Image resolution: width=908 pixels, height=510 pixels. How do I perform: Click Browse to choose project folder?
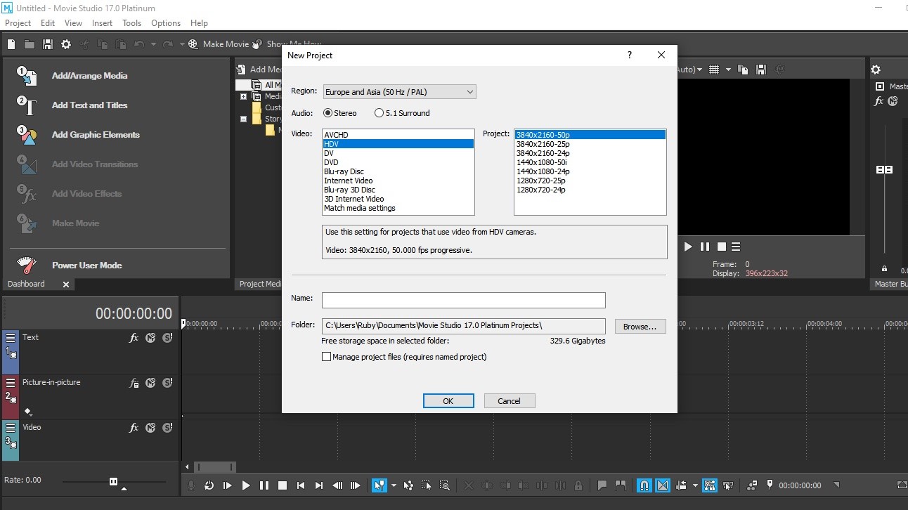click(640, 327)
